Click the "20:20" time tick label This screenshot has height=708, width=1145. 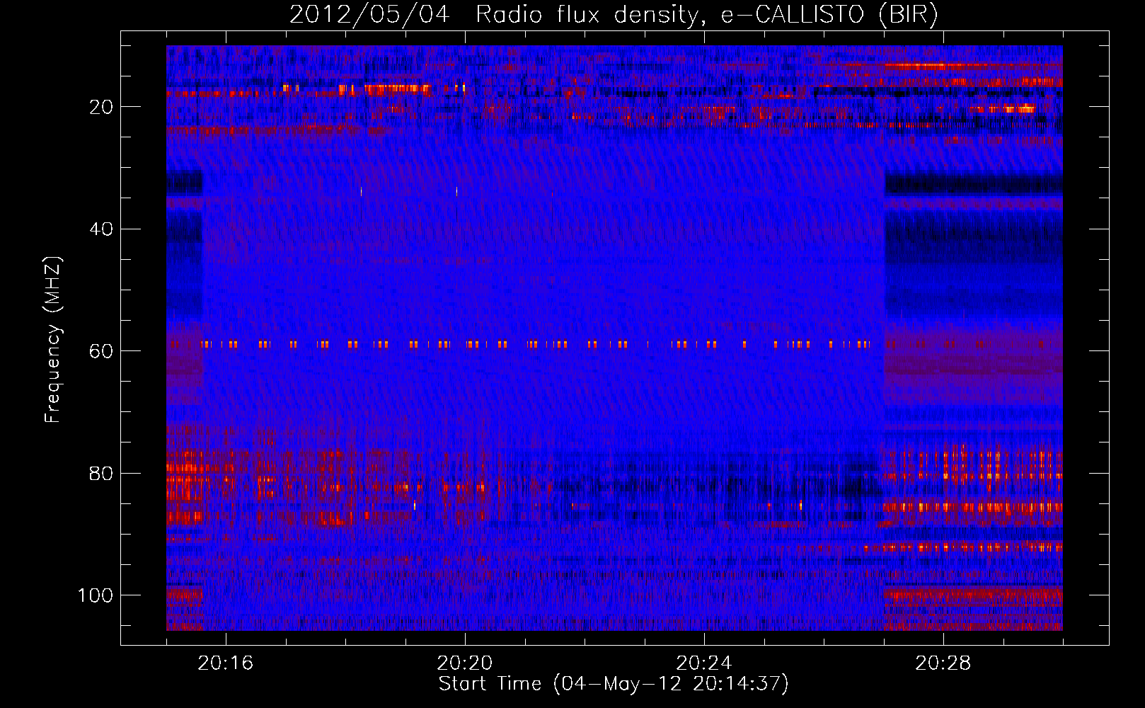(465, 663)
